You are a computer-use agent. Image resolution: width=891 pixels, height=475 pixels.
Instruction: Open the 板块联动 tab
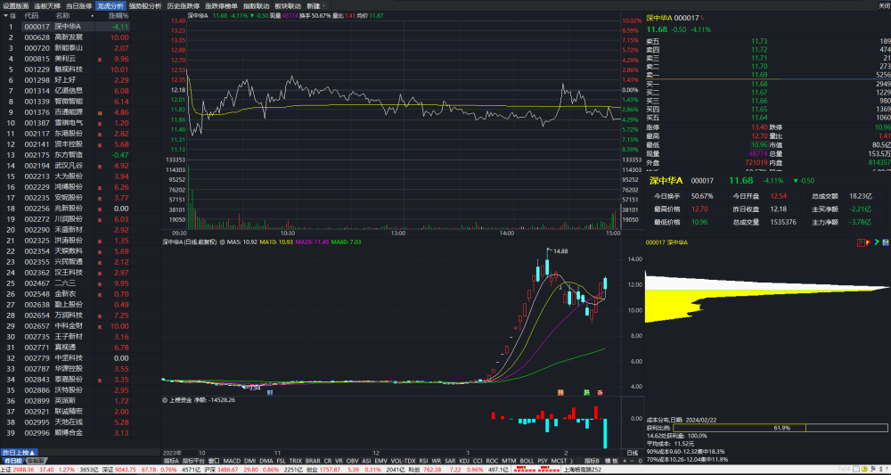(x=288, y=5)
